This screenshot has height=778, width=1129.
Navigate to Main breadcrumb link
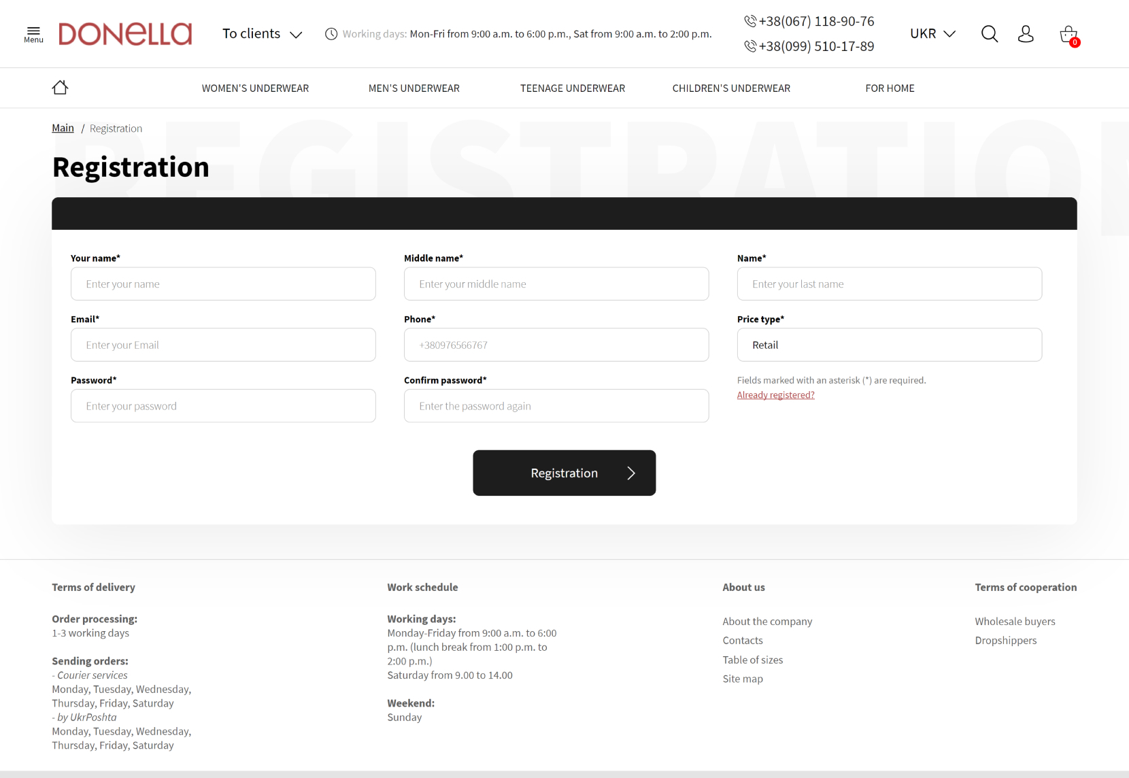[63, 128]
